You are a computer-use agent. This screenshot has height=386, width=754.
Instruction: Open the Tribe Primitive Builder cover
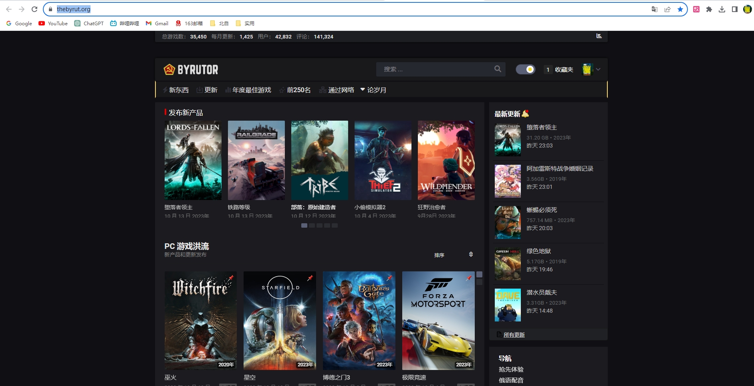320,160
